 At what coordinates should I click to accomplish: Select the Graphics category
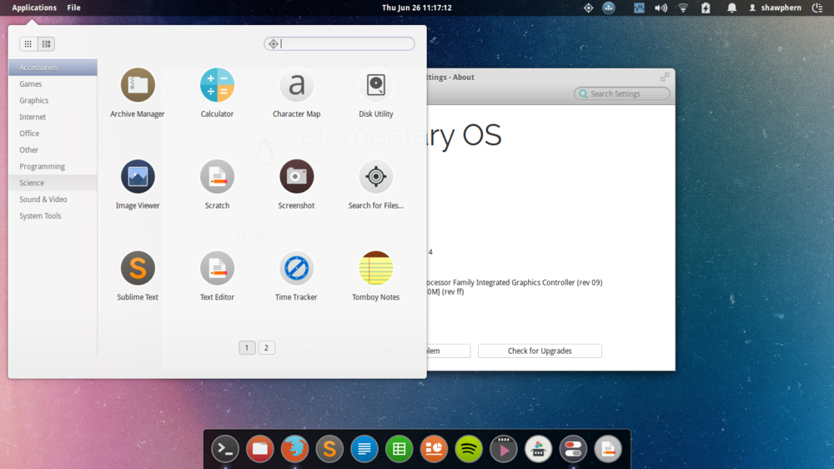point(53,100)
